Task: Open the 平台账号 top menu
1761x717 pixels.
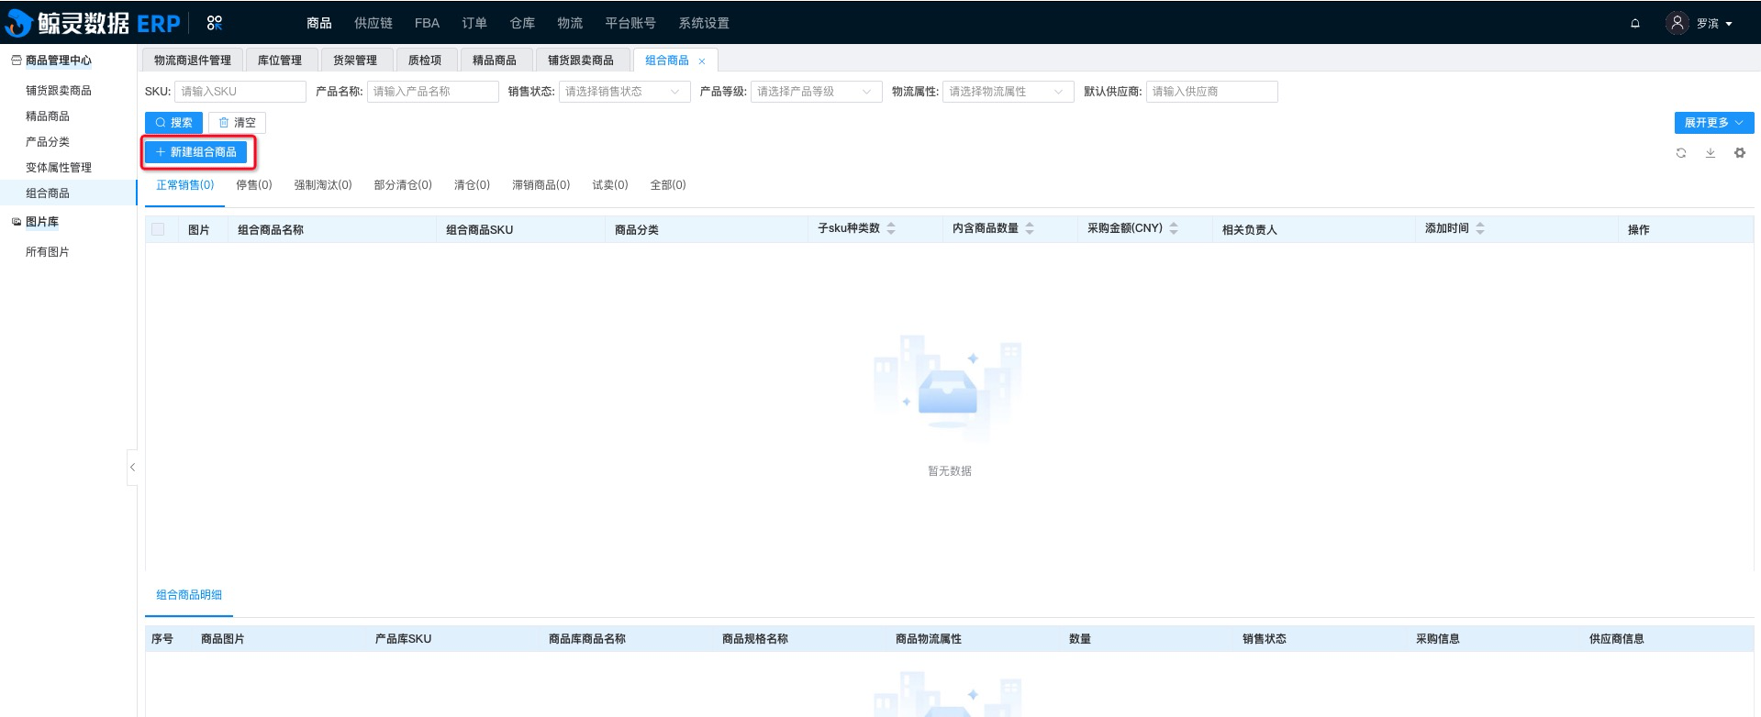Action: coord(630,23)
